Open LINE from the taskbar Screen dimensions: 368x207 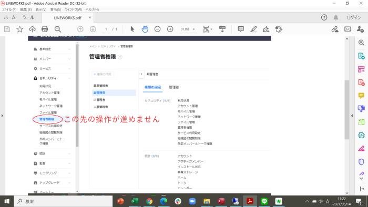coord(264,201)
